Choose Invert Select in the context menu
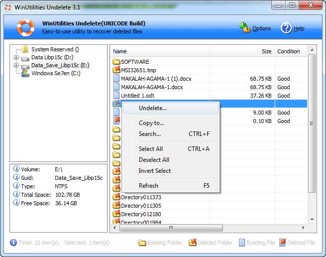The image size is (326, 257). 171,171
